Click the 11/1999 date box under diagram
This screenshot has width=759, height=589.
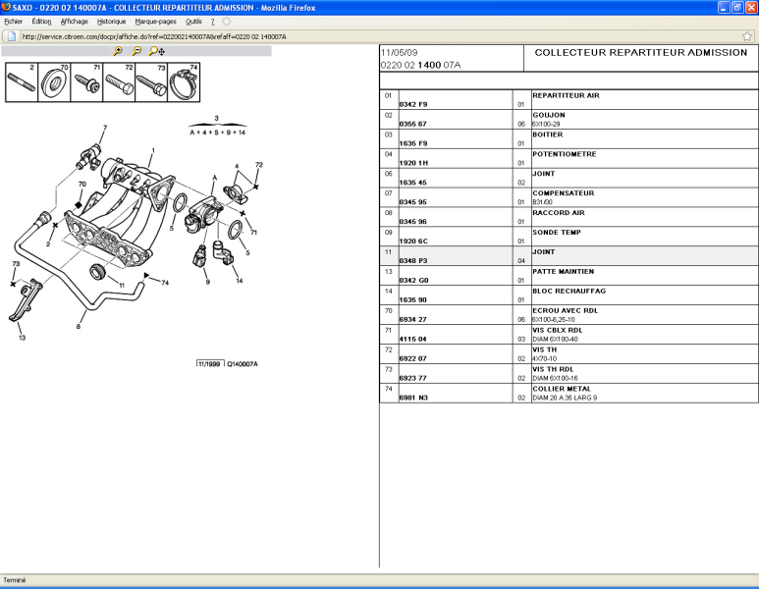coord(210,364)
